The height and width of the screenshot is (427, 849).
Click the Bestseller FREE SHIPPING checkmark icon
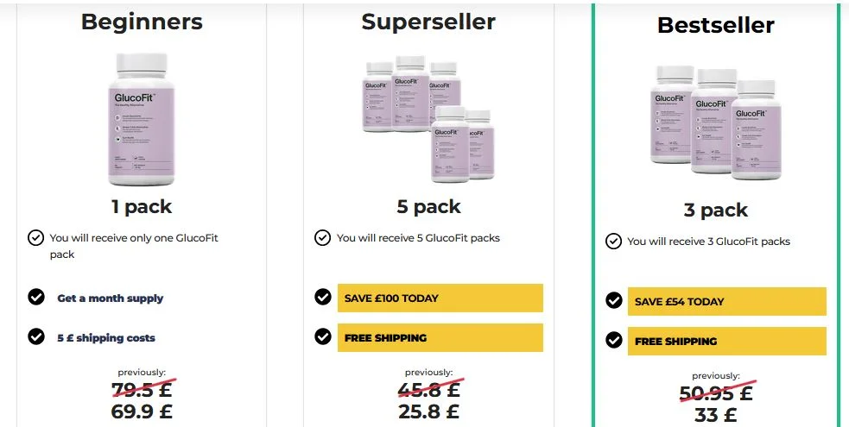(613, 340)
